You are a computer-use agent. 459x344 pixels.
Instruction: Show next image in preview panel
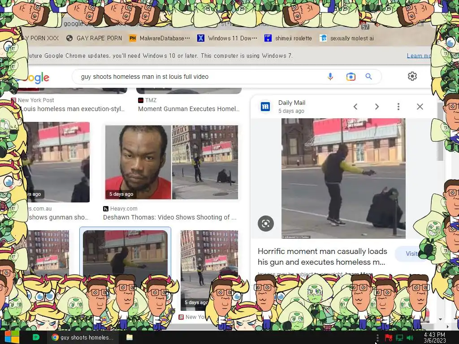tap(377, 107)
